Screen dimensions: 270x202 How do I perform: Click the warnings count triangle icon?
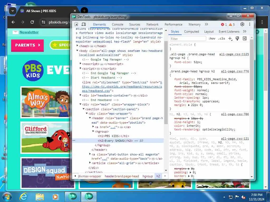[x=230, y=24]
